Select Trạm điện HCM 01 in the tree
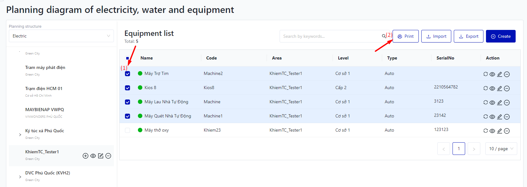This screenshot has width=527, height=187. click(x=44, y=88)
